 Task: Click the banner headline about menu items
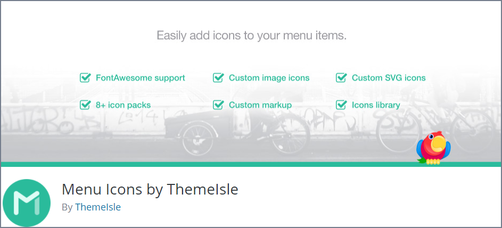pyautogui.click(x=252, y=36)
